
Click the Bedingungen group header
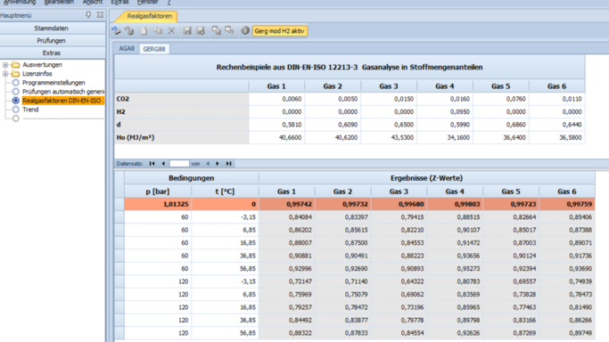[x=192, y=178]
